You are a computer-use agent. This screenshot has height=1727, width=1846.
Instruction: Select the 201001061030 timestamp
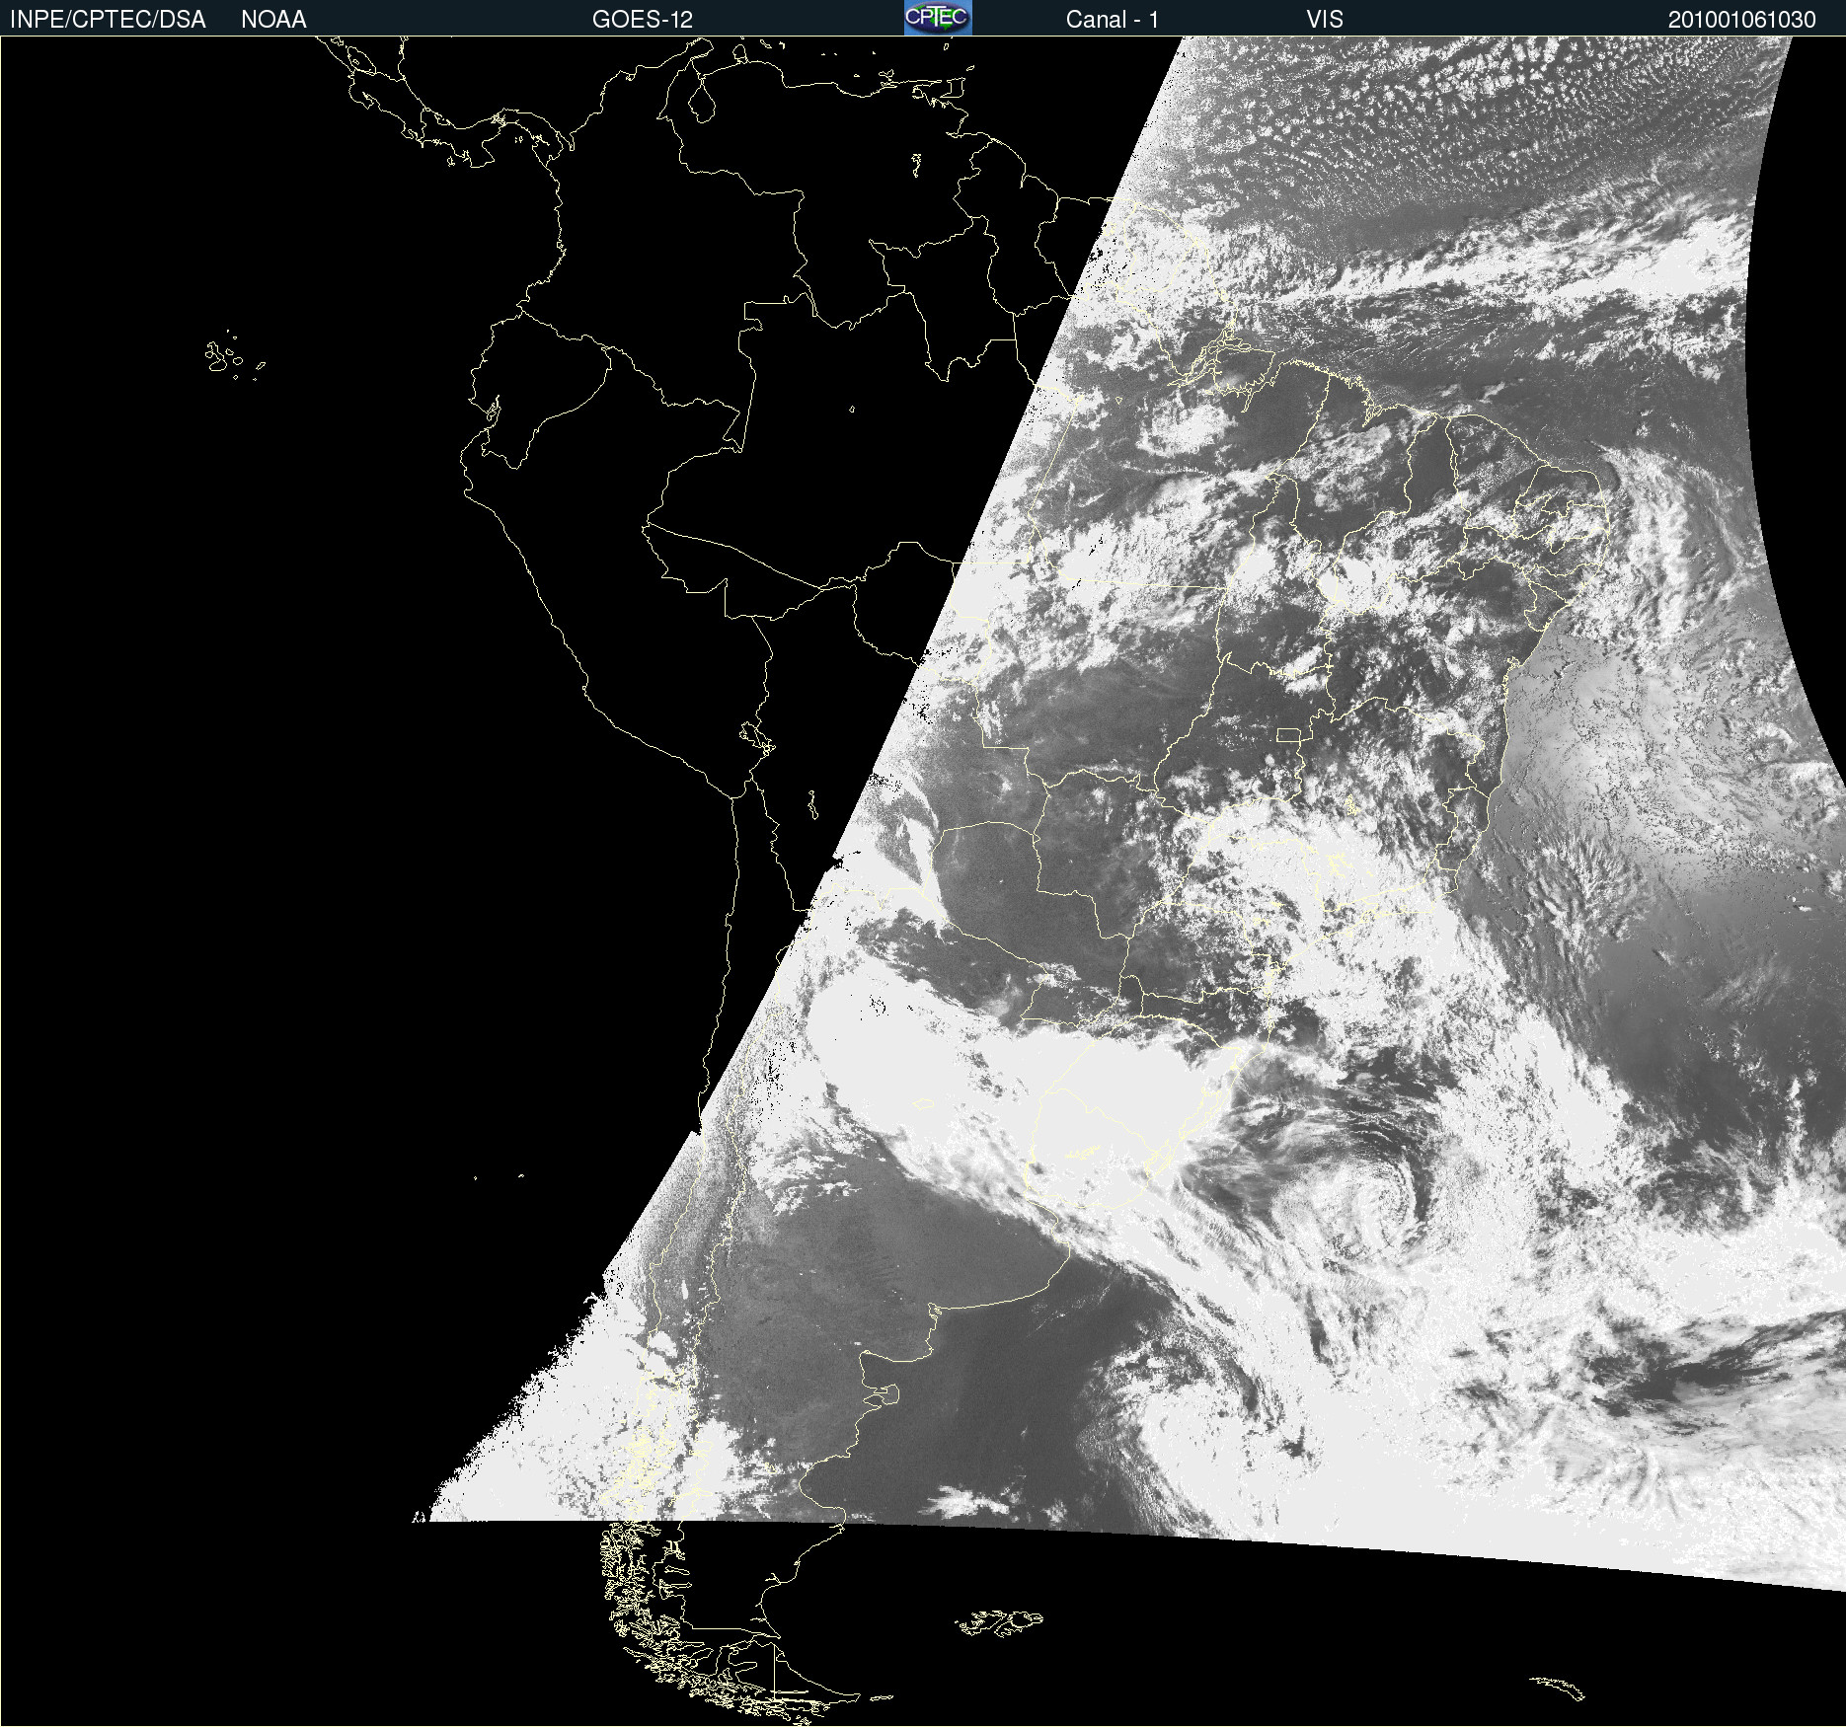click(1742, 20)
